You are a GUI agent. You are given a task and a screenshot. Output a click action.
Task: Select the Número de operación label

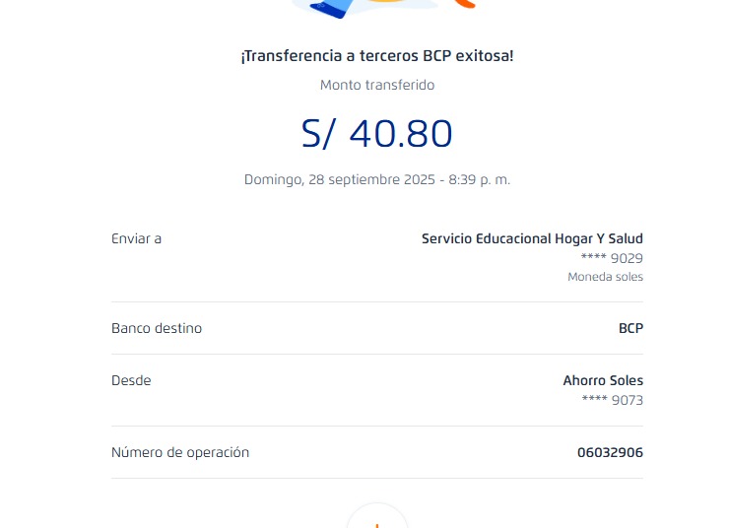point(180,452)
